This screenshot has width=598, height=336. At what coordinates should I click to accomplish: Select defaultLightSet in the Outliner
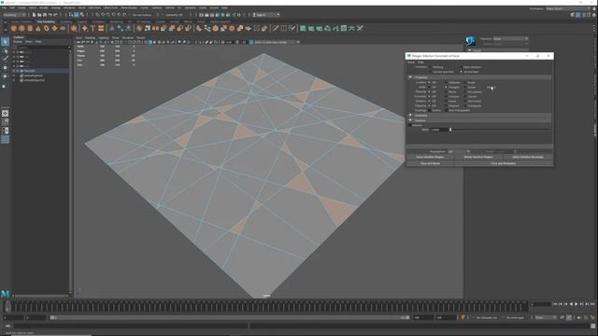(x=34, y=76)
